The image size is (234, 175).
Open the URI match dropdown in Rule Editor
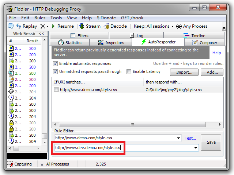pyautogui.click(x=178, y=138)
